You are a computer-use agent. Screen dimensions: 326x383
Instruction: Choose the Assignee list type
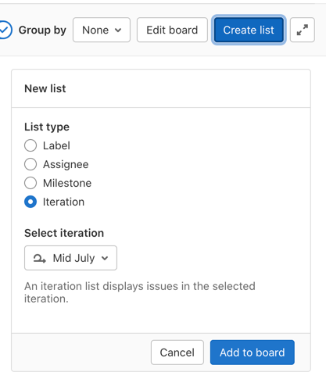point(30,164)
